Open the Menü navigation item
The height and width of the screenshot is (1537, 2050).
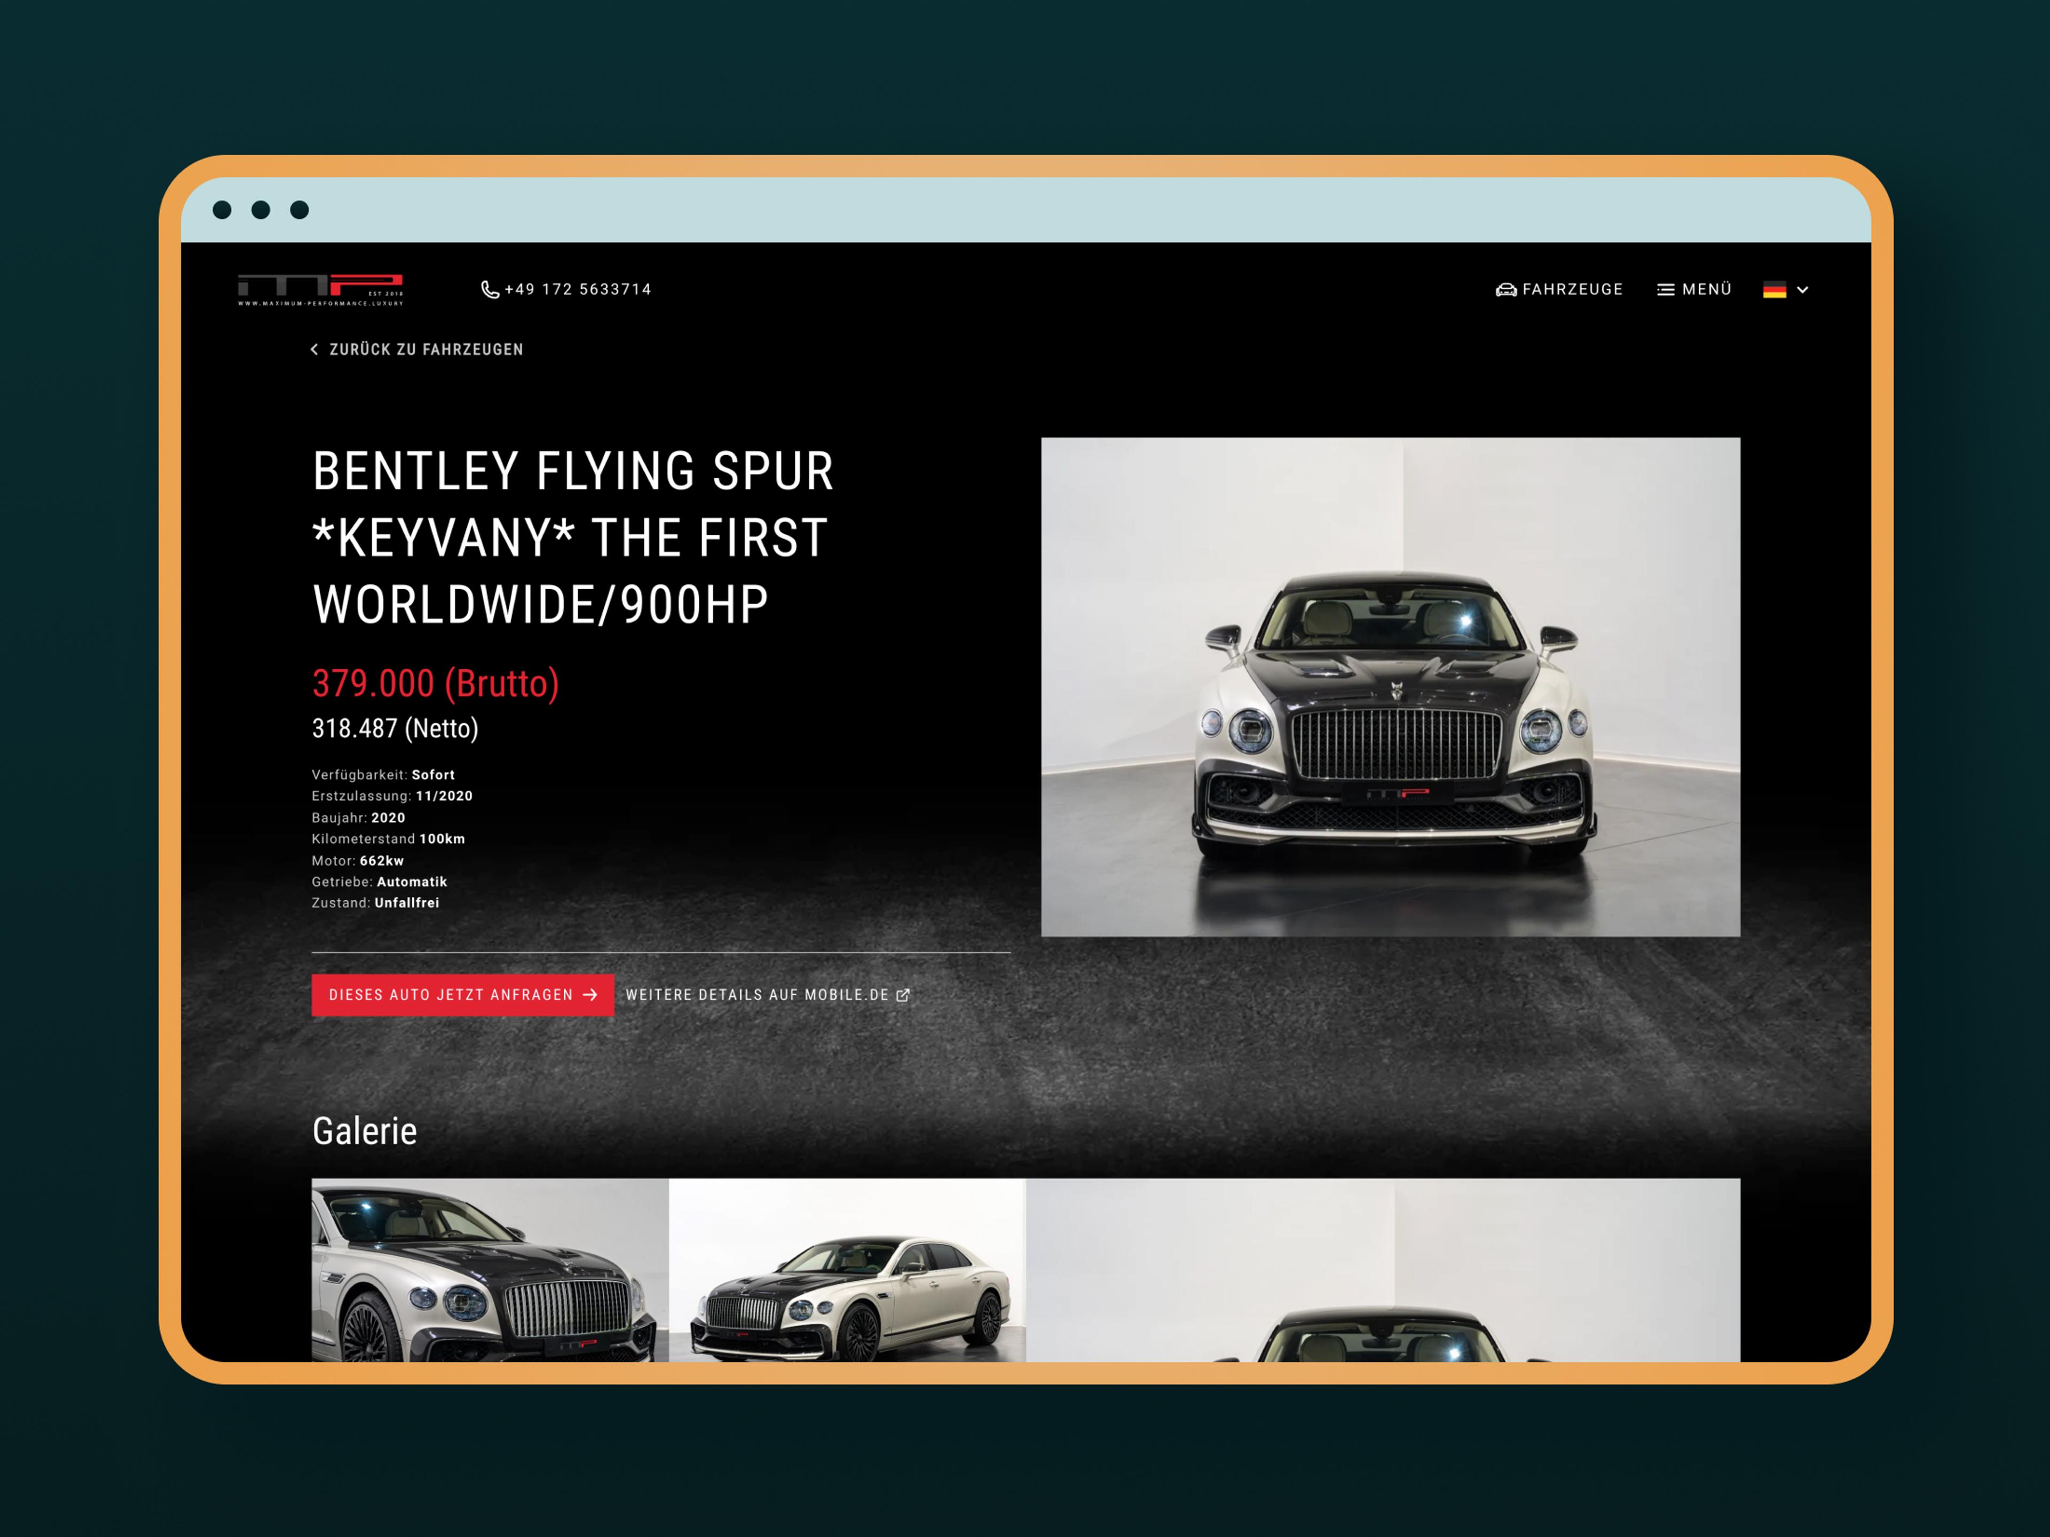coord(1706,289)
